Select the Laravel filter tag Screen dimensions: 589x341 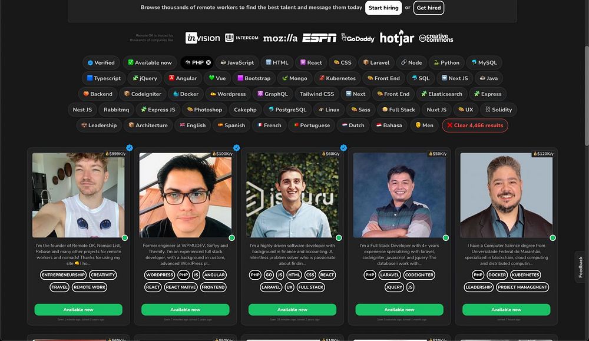376,62
